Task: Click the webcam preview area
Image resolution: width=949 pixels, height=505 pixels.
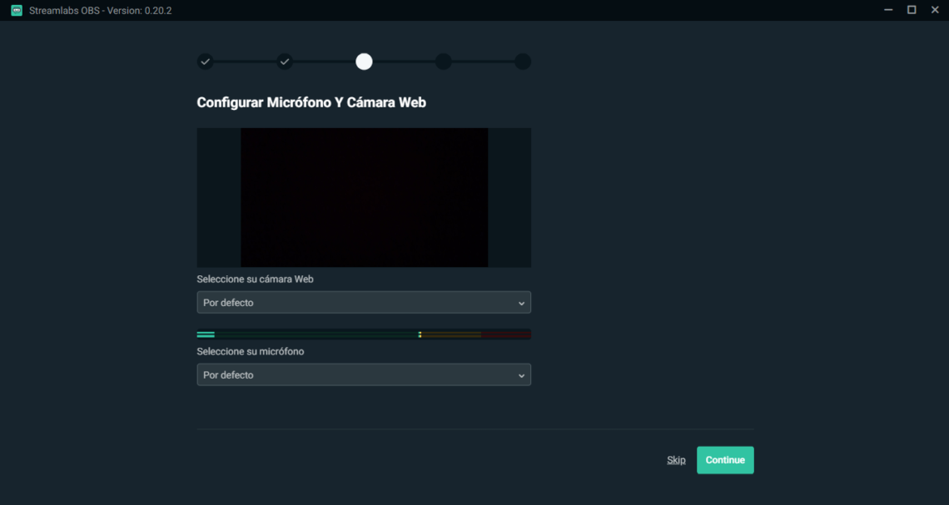Action: [x=364, y=197]
